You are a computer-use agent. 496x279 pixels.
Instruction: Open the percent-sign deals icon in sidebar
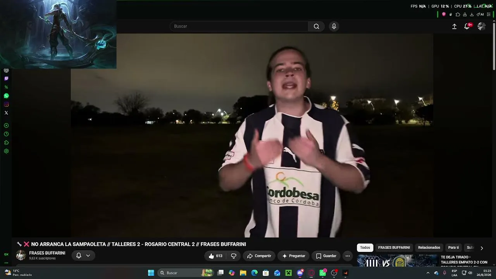click(x=6, y=87)
